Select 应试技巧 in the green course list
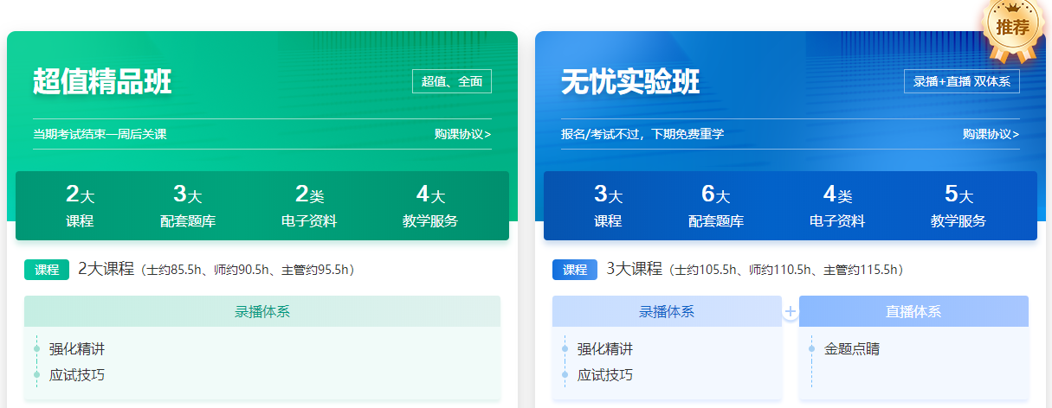1052x408 pixels. click(x=77, y=375)
